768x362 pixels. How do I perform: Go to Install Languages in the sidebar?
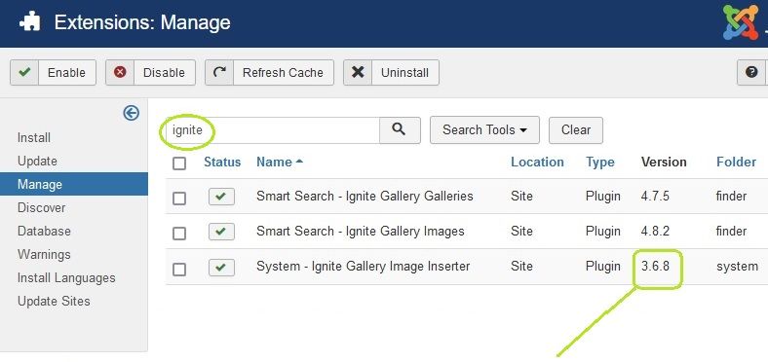[66, 278]
